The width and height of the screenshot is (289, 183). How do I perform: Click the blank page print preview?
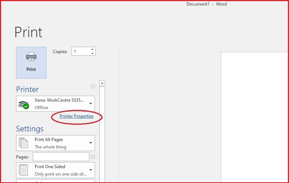point(255,117)
